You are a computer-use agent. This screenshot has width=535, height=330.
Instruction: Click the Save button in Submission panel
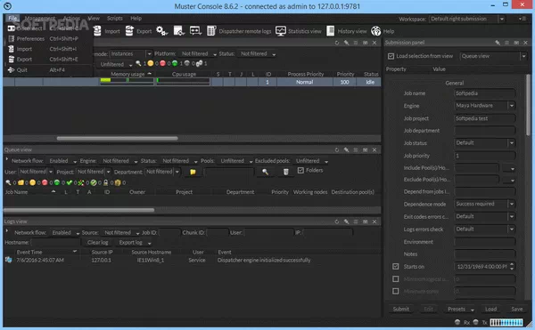516,309
